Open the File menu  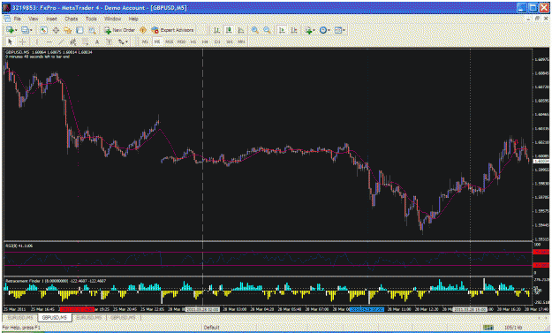18,19
